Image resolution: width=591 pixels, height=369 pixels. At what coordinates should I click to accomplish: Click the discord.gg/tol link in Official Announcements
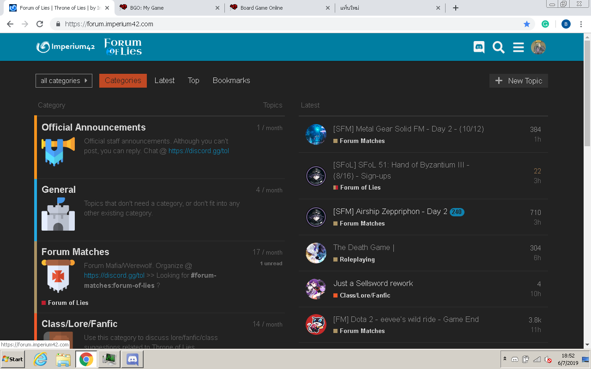pos(199,151)
